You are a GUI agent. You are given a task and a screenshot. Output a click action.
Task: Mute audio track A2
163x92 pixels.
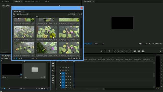pos(68,79)
